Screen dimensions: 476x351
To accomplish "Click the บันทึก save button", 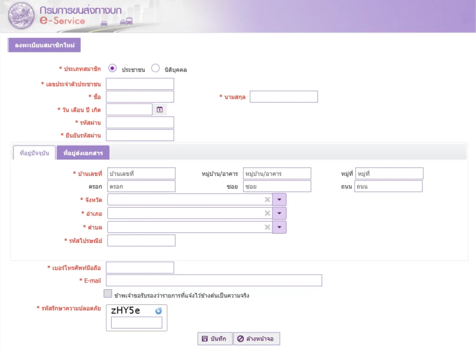I will (x=215, y=338).
